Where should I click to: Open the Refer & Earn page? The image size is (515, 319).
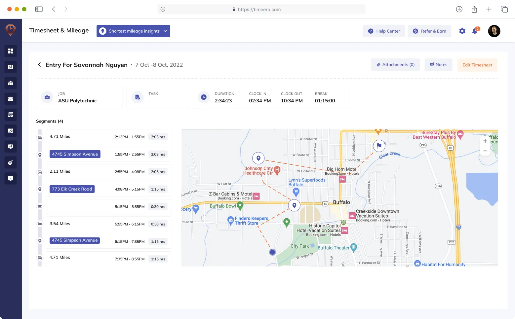429,31
